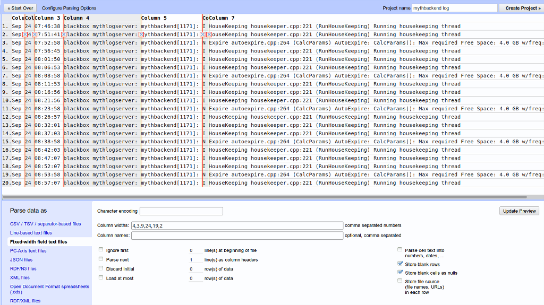Click the preview's horizontal scrollbar
Viewport: 544px width, 305px height.
tap(266, 197)
